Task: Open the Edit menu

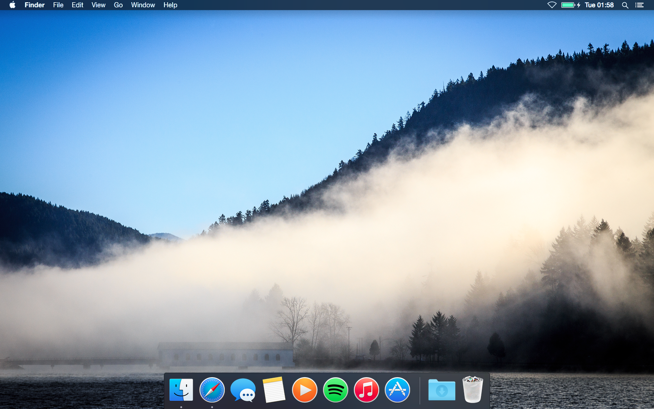Action: point(78,5)
